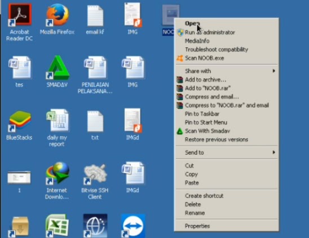
Task: Choose Run as administrator
Action: pos(227,32)
